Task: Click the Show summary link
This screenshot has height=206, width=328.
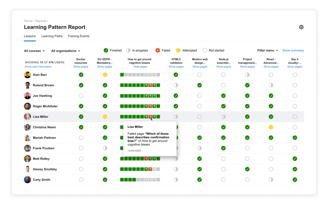Action: point(293,51)
